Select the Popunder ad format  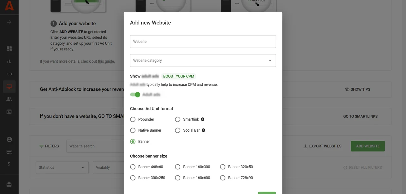click(x=133, y=119)
